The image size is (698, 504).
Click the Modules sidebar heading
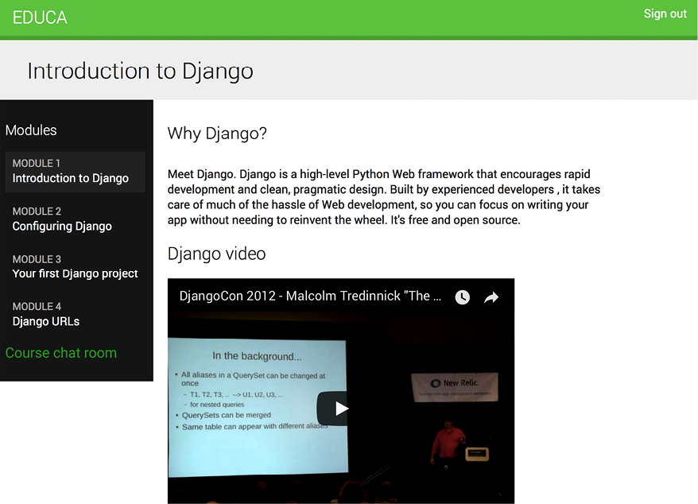point(31,130)
